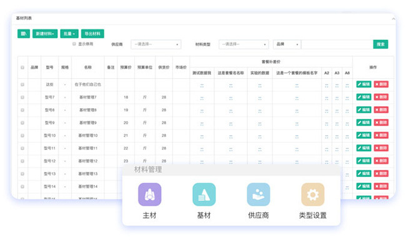406x250 pixels.
Task: Open the 基材 teal icon
Action: 204,195
